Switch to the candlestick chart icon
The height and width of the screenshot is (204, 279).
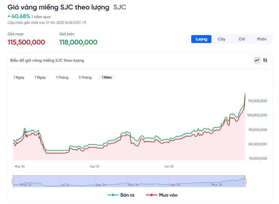click(265, 60)
